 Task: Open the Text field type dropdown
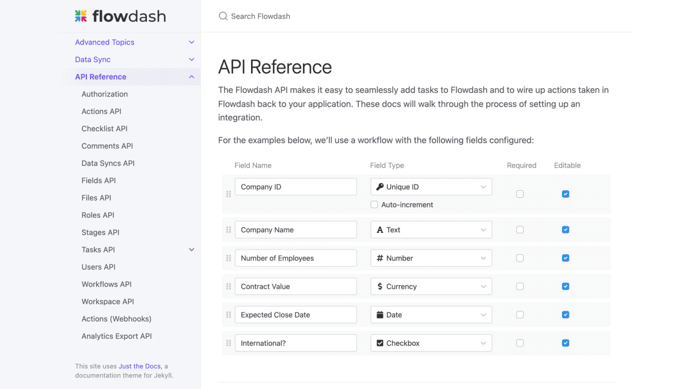[x=431, y=229]
